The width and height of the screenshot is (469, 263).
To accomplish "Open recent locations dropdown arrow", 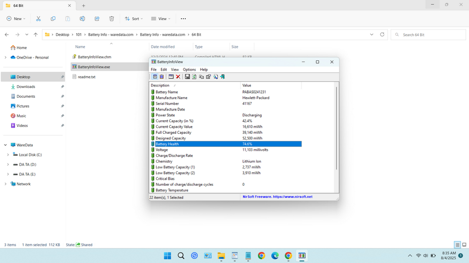I will coord(27,35).
